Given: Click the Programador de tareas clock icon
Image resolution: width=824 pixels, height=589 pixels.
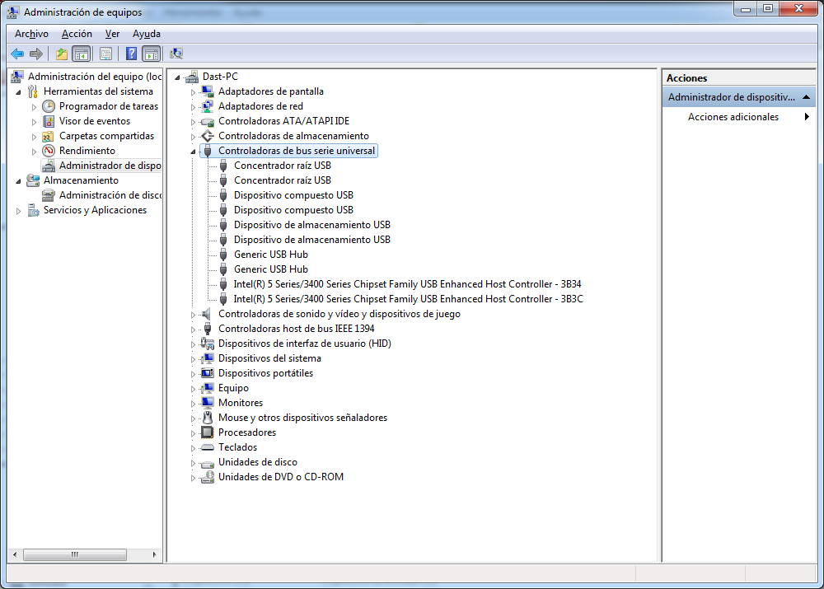Looking at the screenshot, I should pos(49,106).
